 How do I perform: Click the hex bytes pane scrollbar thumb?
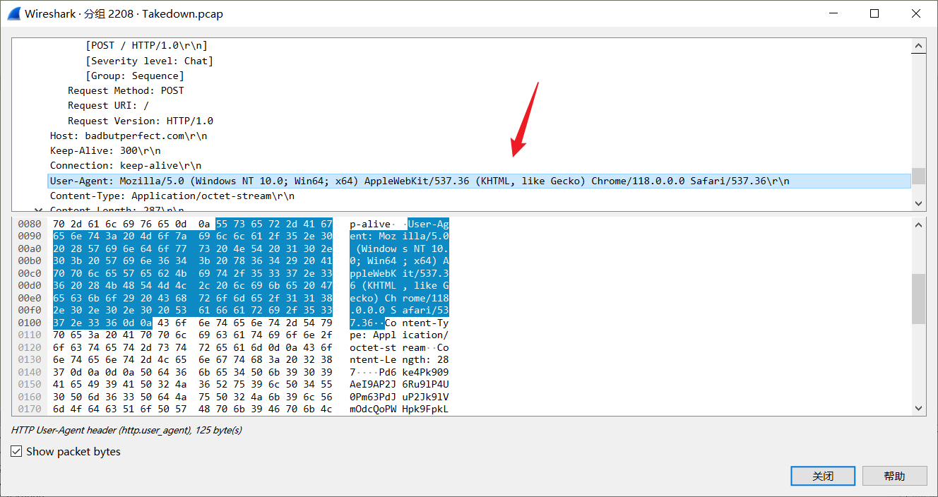tap(919, 299)
